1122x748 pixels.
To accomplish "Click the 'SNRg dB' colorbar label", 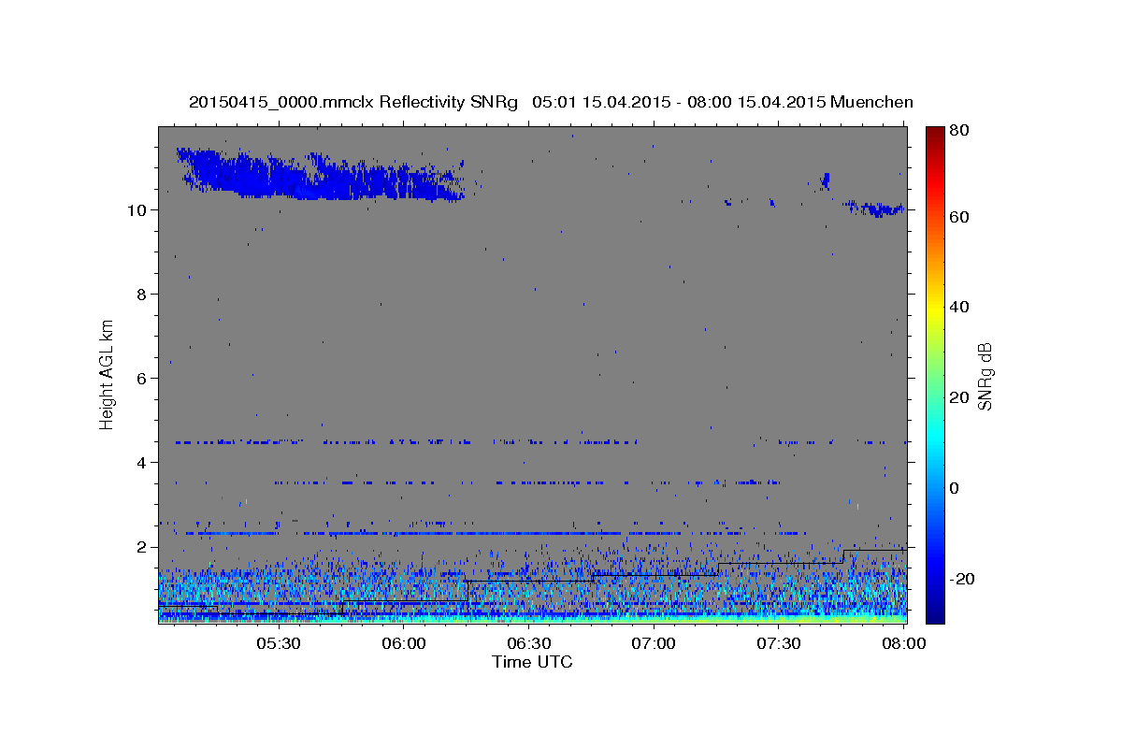I will point(985,375).
